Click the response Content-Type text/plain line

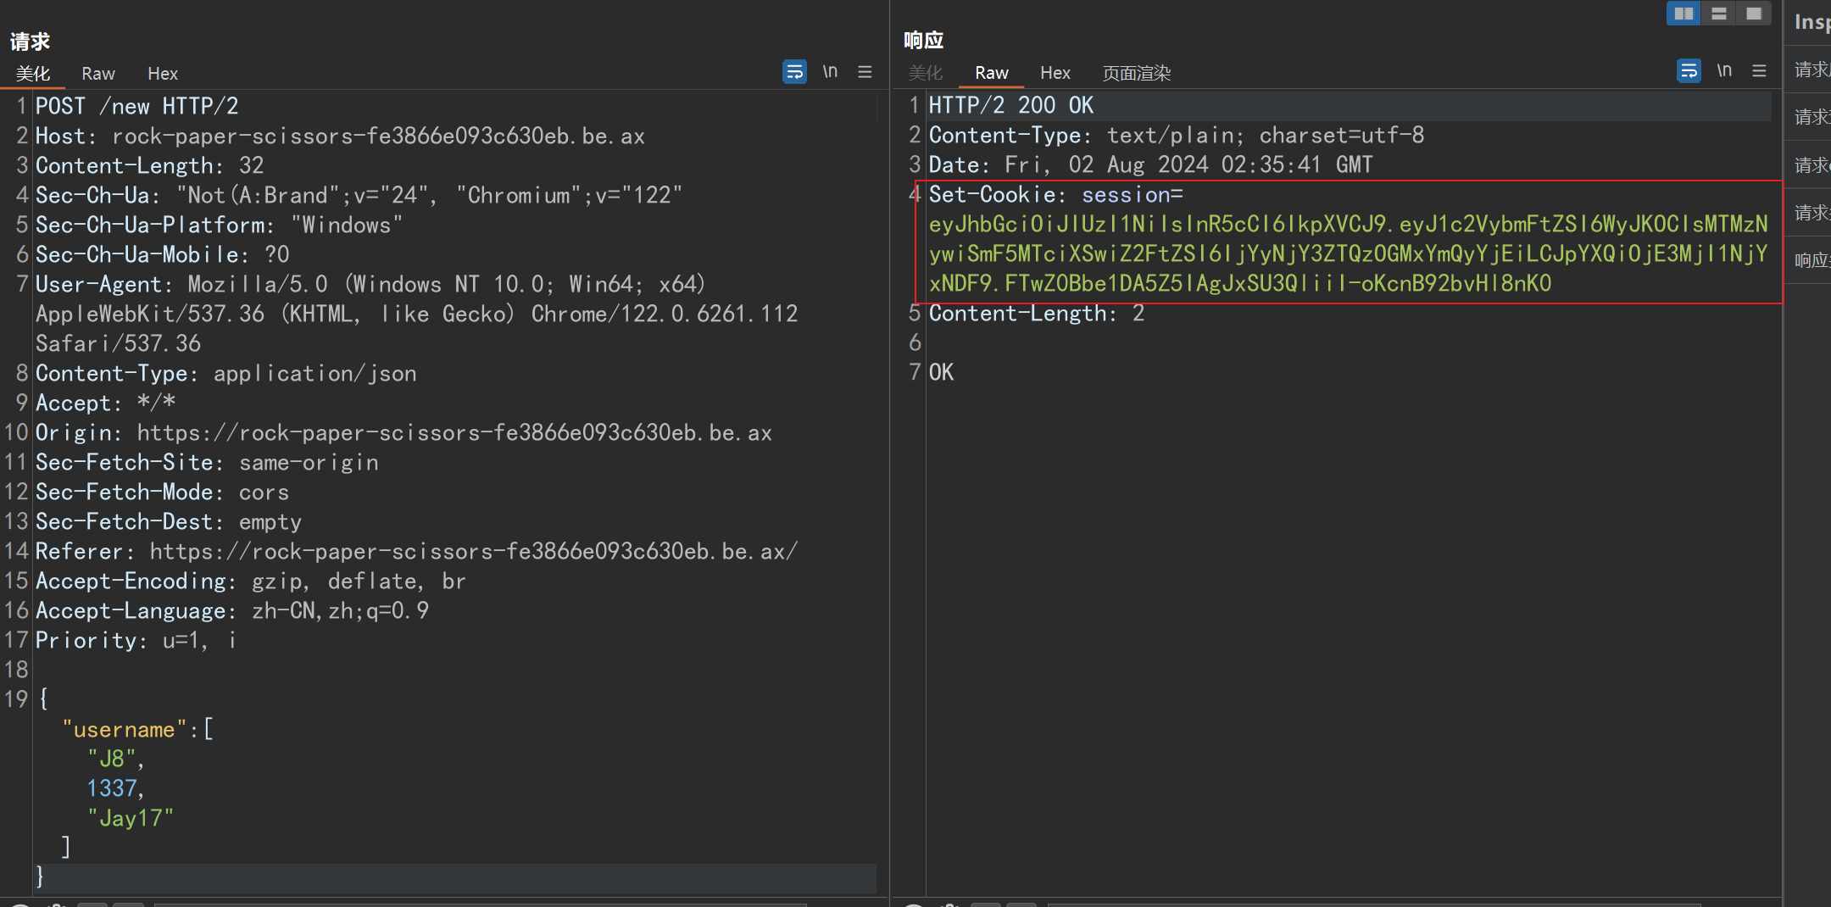pos(1177,135)
